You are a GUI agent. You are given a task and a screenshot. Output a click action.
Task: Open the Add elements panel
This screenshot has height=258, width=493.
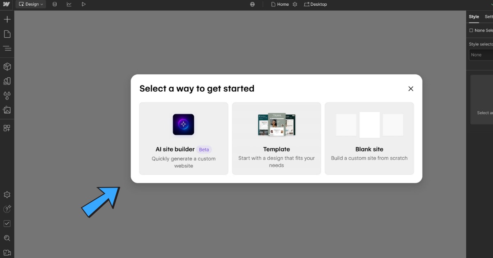[x=7, y=19]
